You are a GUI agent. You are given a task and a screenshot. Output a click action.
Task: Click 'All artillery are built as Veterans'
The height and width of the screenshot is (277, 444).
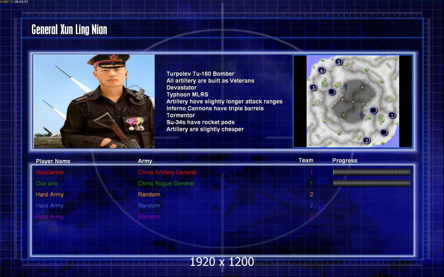(210, 80)
